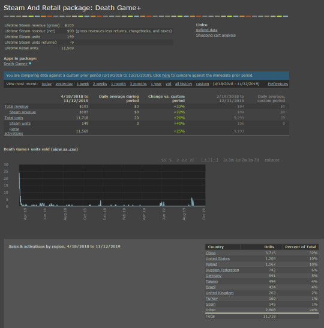Click the '3,715' units value for China
Viewport: 324px width, 328px height.
271,253
